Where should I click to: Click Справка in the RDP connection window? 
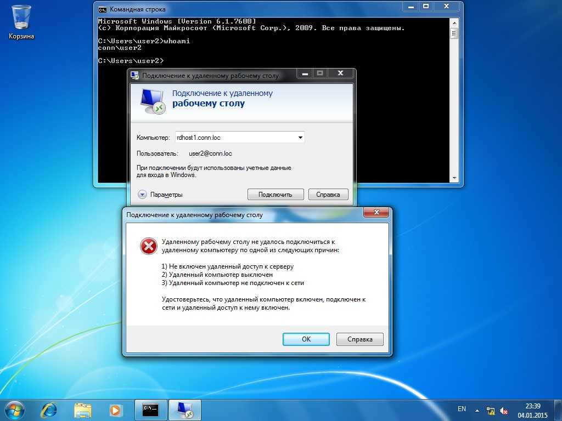tap(328, 195)
